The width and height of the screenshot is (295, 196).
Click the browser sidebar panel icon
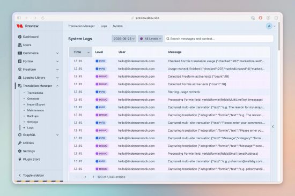click(19, 18)
